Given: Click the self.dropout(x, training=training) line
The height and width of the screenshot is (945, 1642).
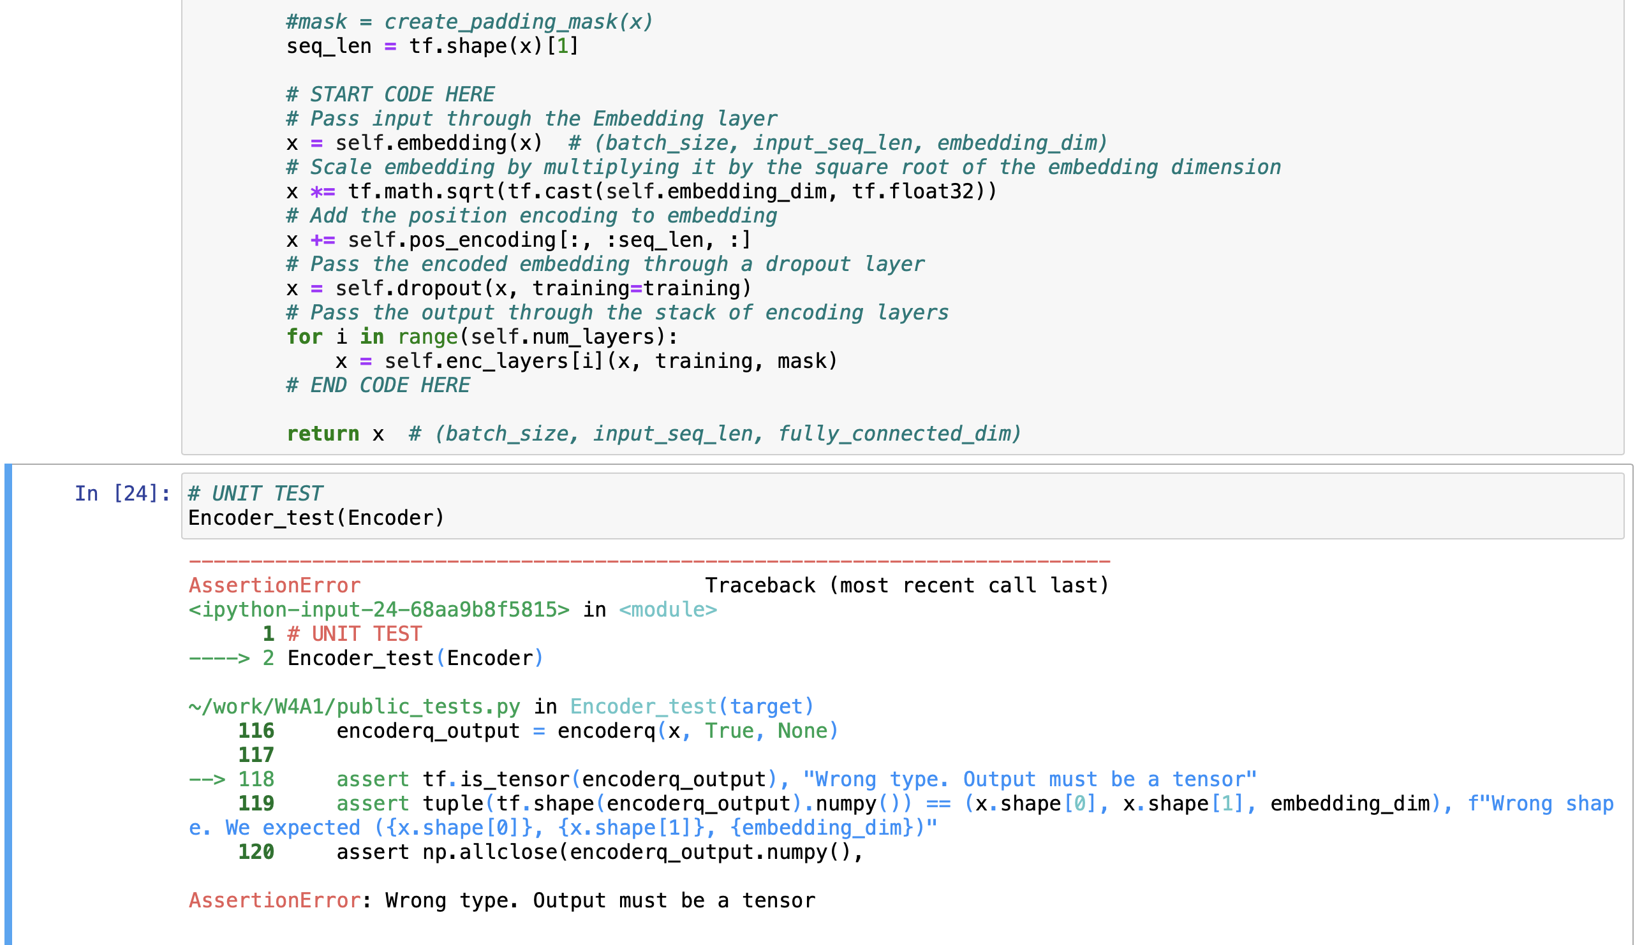Looking at the screenshot, I should coord(517,288).
